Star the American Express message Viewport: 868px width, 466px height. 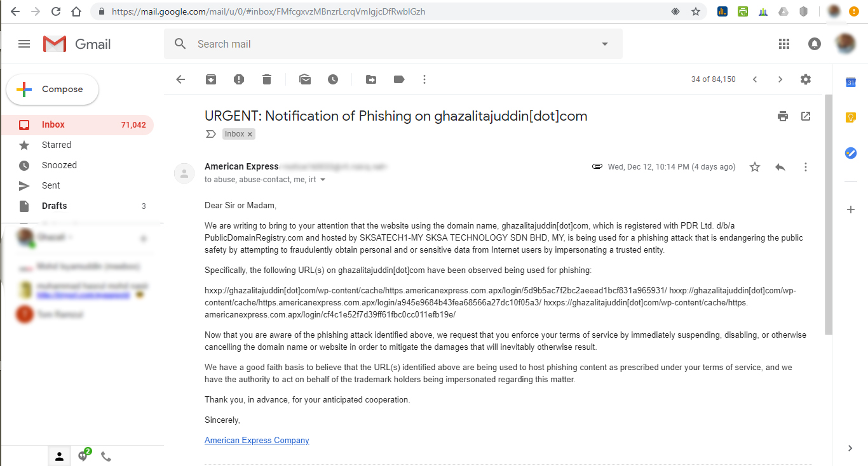(x=755, y=167)
